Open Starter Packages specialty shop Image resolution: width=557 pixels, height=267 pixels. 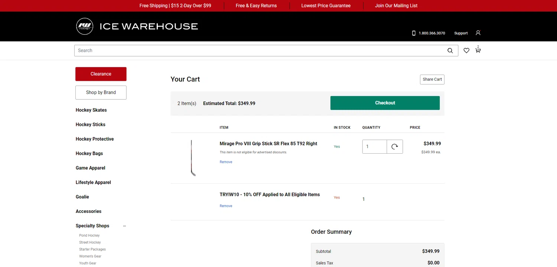(x=92, y=250)
